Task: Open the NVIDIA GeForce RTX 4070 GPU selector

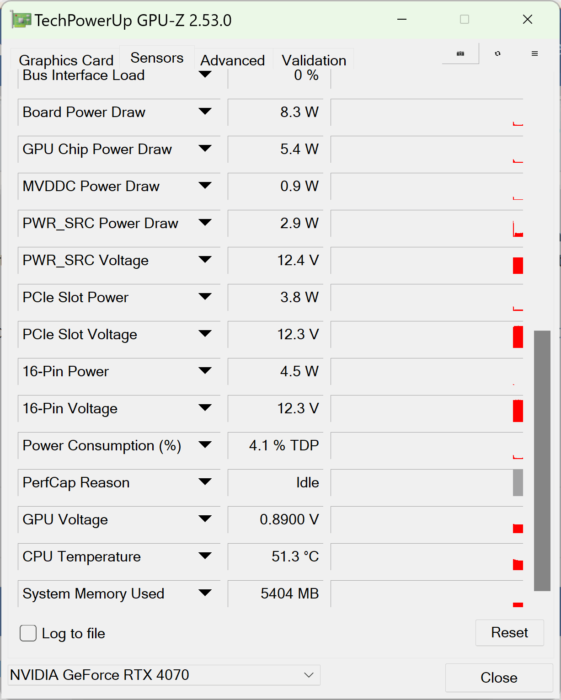Action: click(164, 675)
